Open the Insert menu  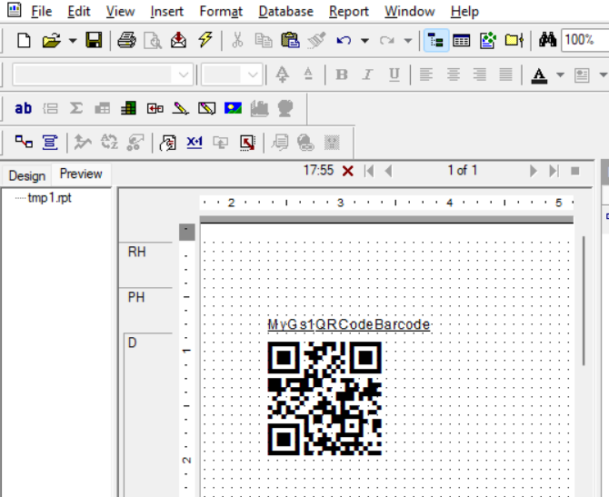[166, 11]
